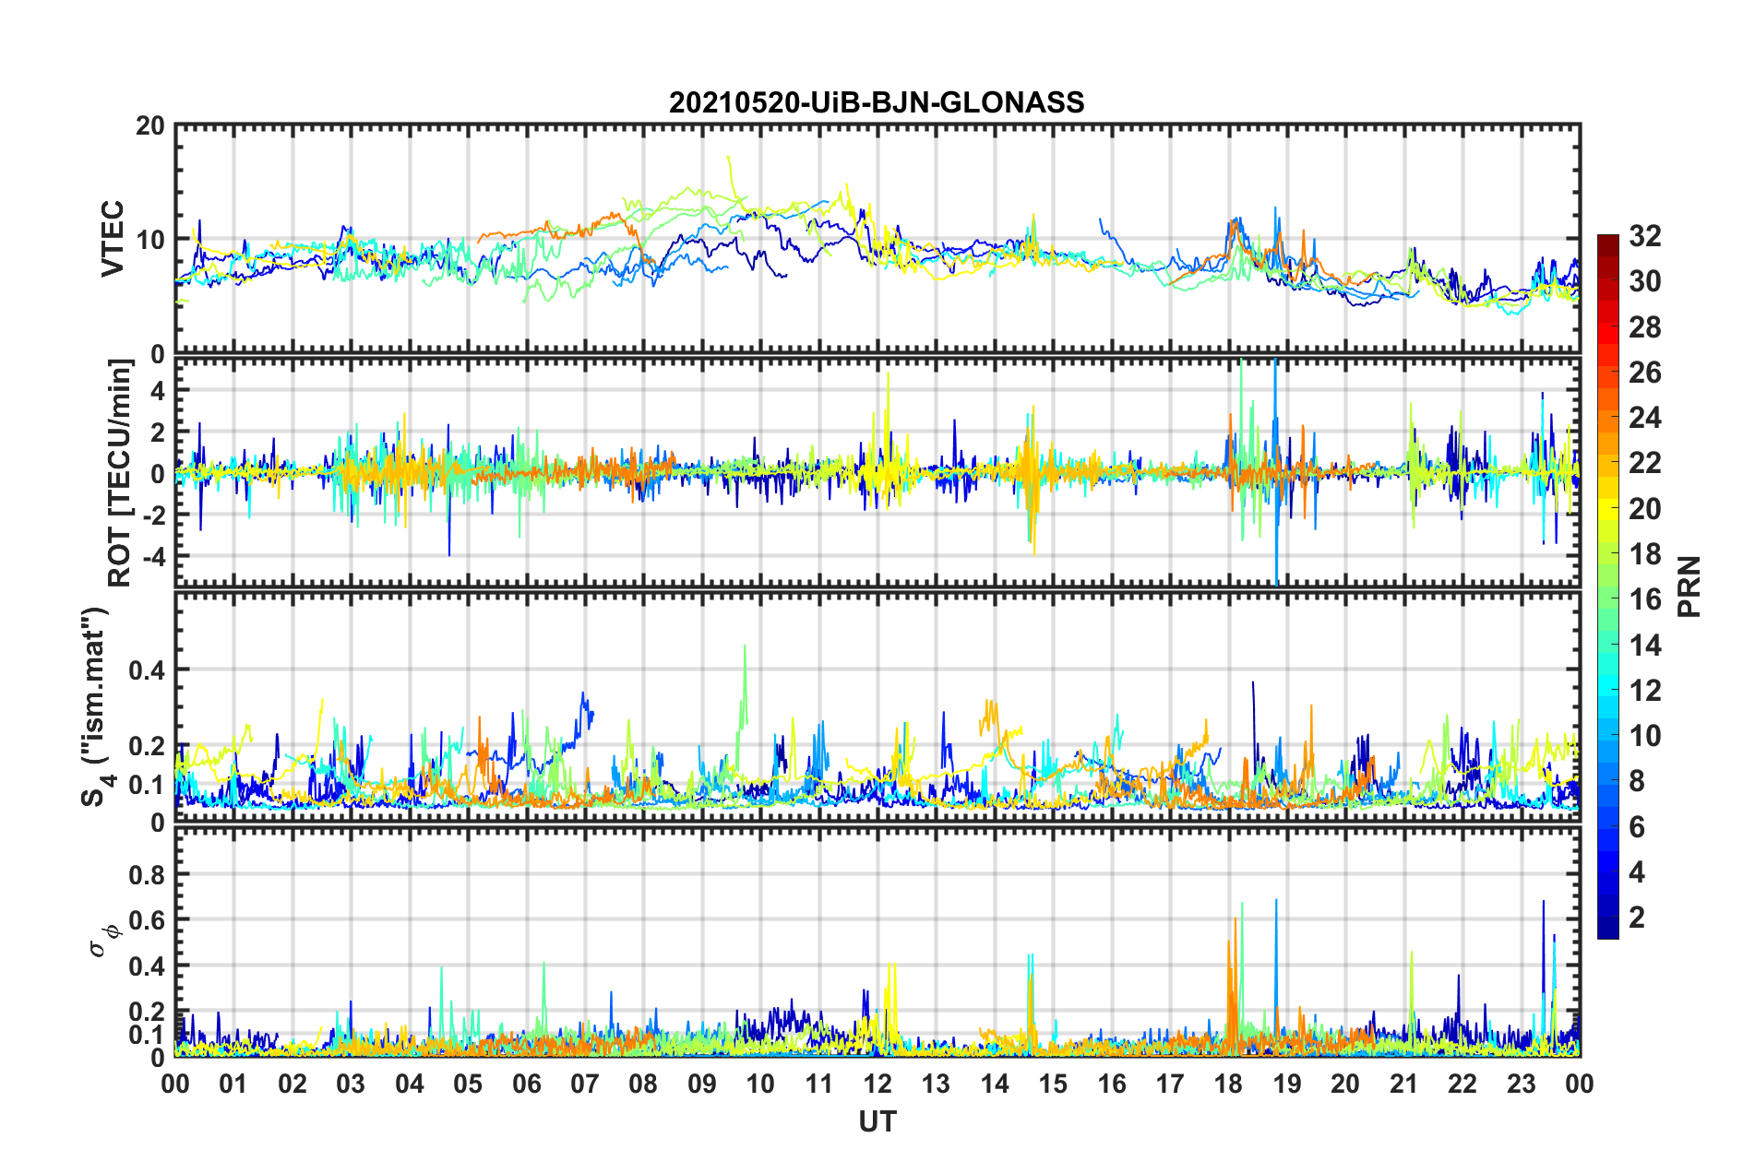The image size is (1755, 1173).
Task: Click x-axis tick label 06
Action: (x=527, y=1084)
